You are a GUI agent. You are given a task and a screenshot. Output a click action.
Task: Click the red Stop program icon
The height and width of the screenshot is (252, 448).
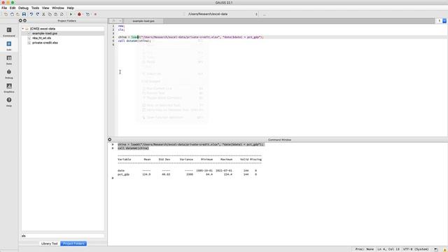tap(95, 14)
